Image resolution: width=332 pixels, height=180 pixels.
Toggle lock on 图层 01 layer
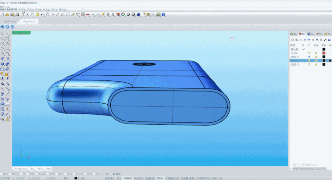pyautogui.click(x=316, y=57)
